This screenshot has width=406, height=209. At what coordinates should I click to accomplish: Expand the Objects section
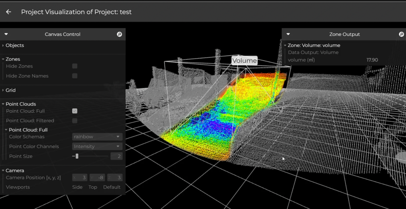point(14,45)
